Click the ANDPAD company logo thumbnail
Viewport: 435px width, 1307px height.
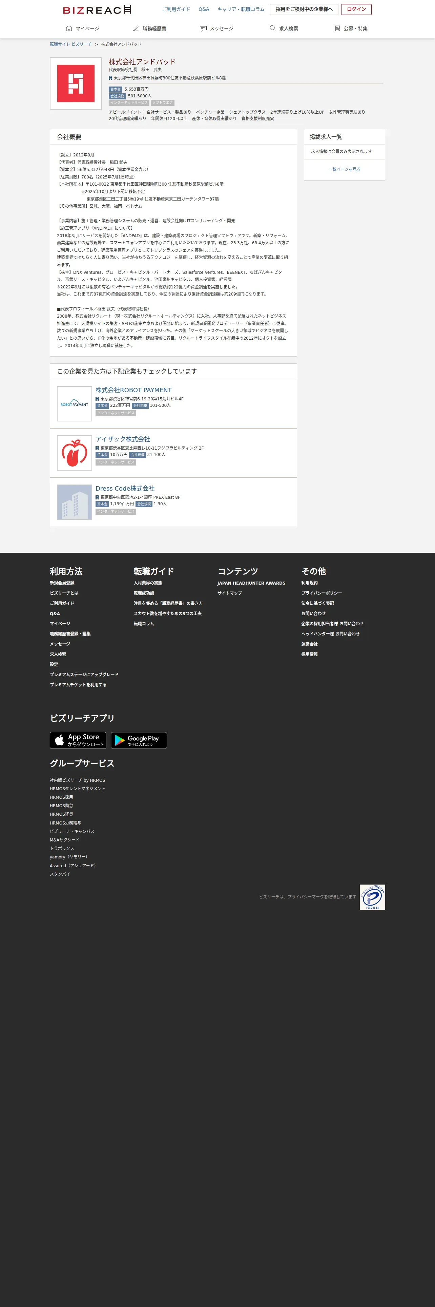76,83
